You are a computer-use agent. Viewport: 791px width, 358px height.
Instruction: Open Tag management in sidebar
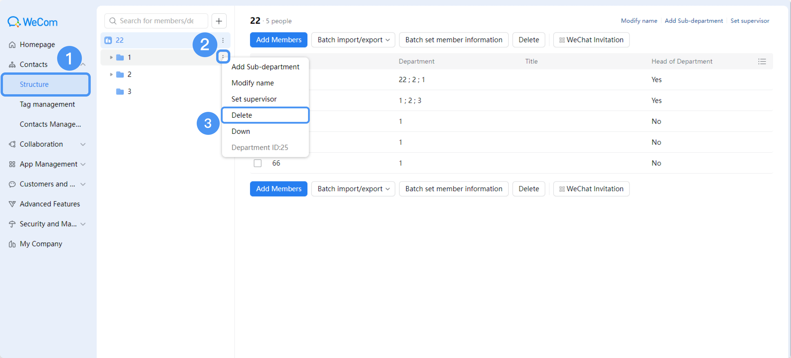pyautogui.click(x=47, y=105)
